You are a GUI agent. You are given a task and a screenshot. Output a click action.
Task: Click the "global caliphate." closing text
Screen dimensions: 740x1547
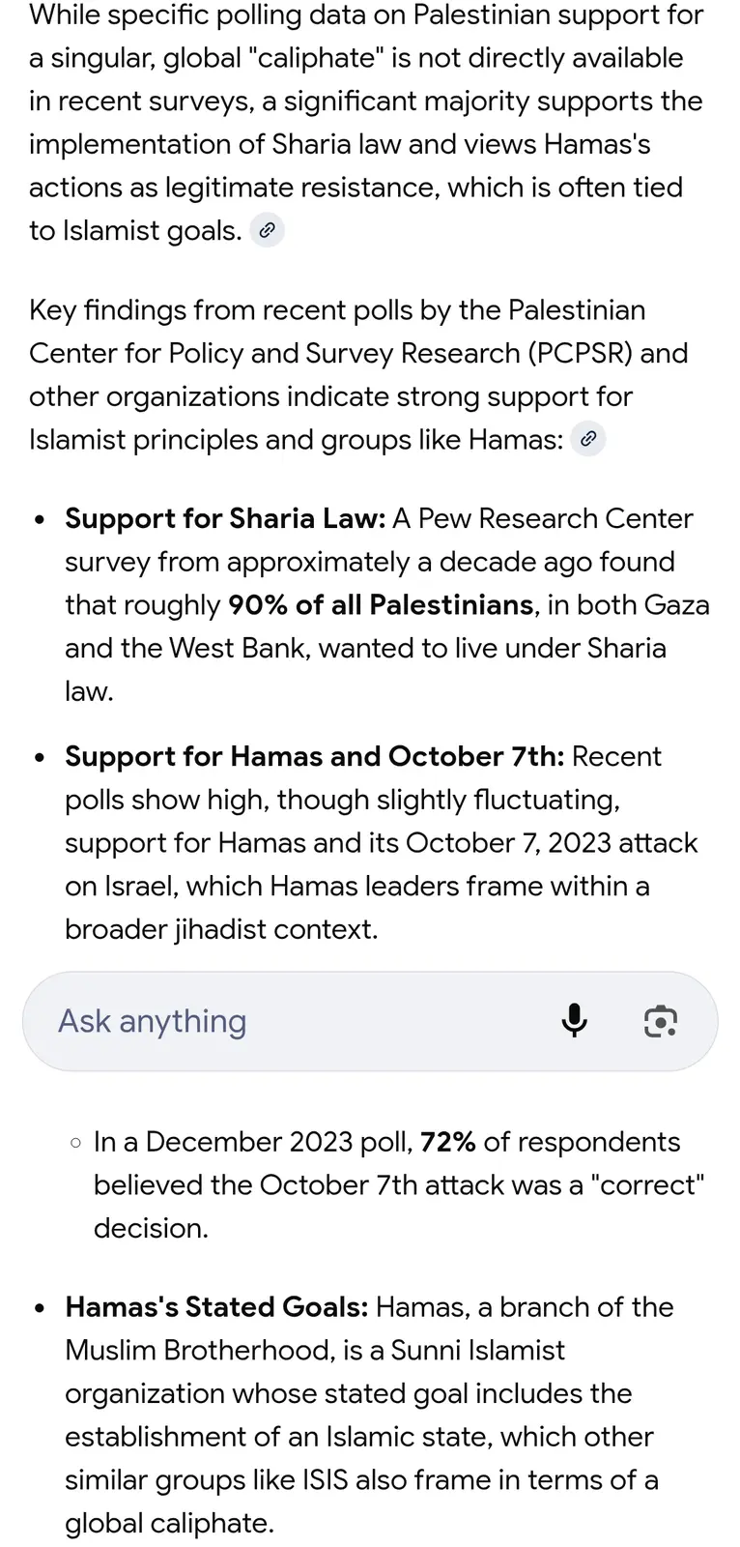coord(169,1524)
